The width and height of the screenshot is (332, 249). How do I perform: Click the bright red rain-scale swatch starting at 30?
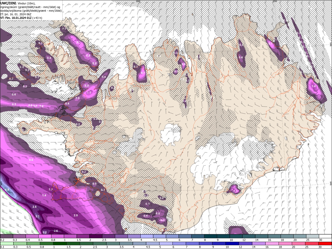click(x=325, y=244)
